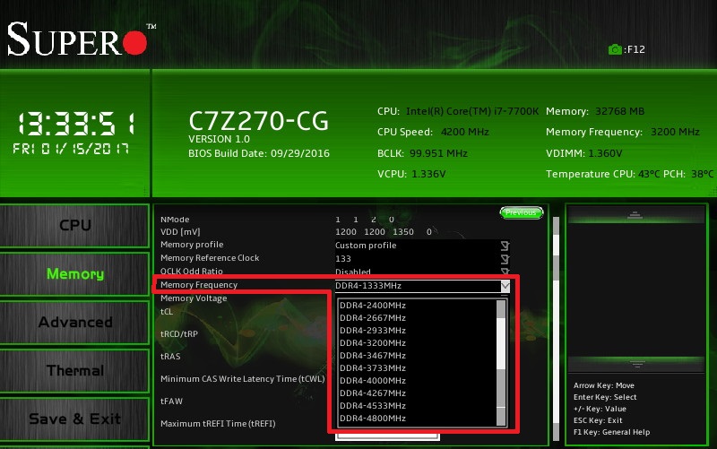Image resolution: width=717 pixels, height=449 pixels.
Task: Select the tRCD/tRP setting row
Action: click(178, 334)
